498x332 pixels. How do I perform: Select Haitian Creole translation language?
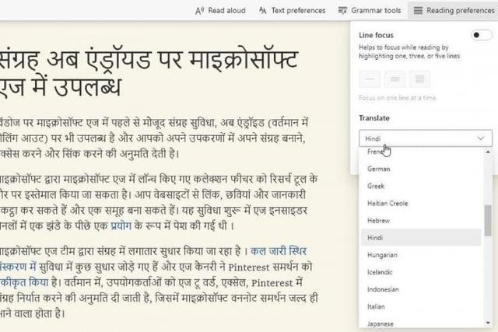pos(421,203)
